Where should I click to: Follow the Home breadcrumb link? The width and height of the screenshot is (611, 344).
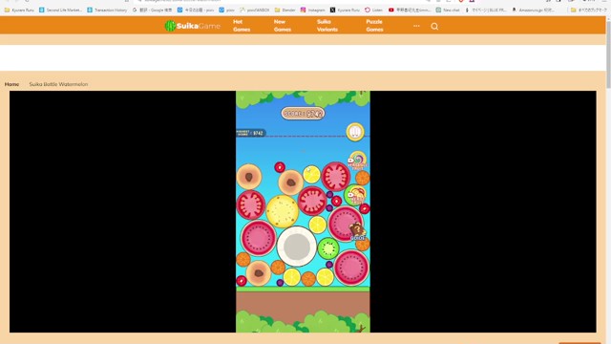(x=11, y=84)
